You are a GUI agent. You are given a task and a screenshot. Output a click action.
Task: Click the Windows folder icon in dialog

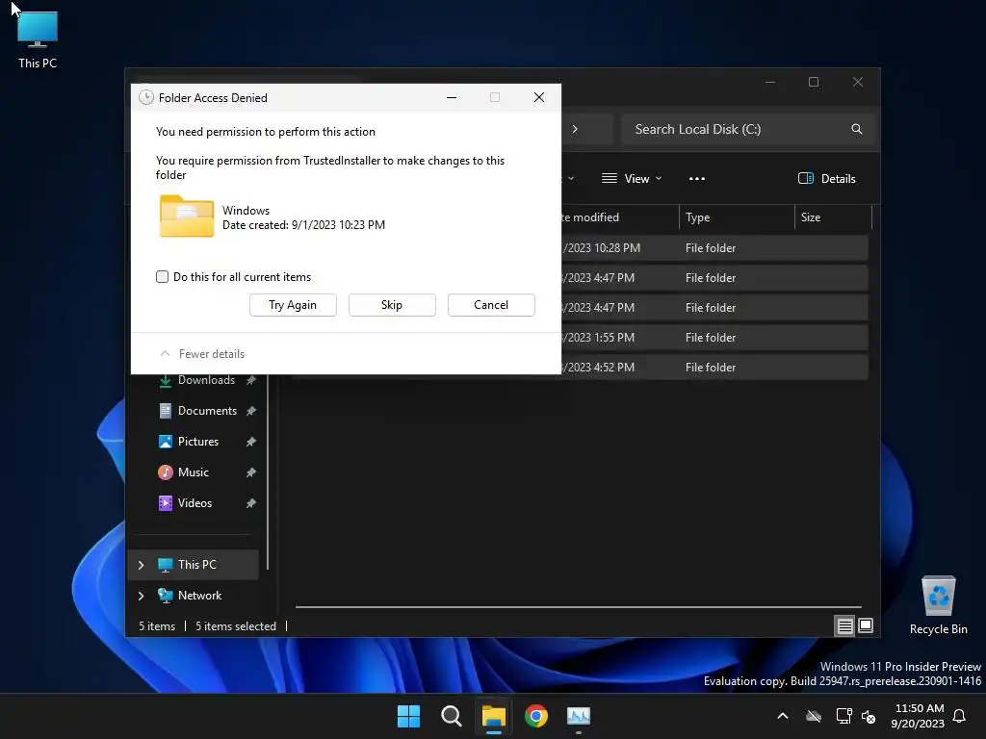(x=186, y=217)
